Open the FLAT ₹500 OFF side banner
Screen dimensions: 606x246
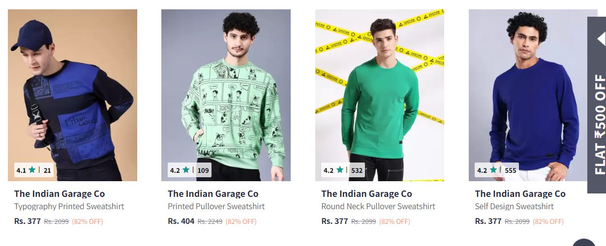coord(597,105)
